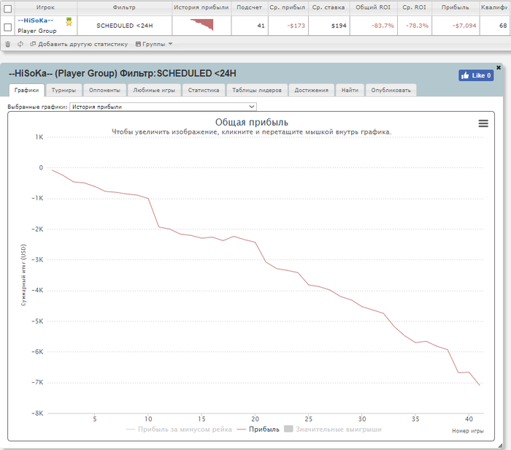
Task: Sort by Ср. ROI column header
Action: [414, 7]
